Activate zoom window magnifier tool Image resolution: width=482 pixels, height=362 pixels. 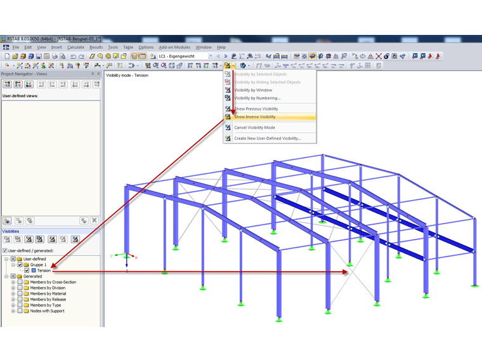coord(156,65)
